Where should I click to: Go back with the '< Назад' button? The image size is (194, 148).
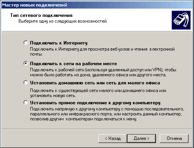pyautogui.click(x=113, y=138)
